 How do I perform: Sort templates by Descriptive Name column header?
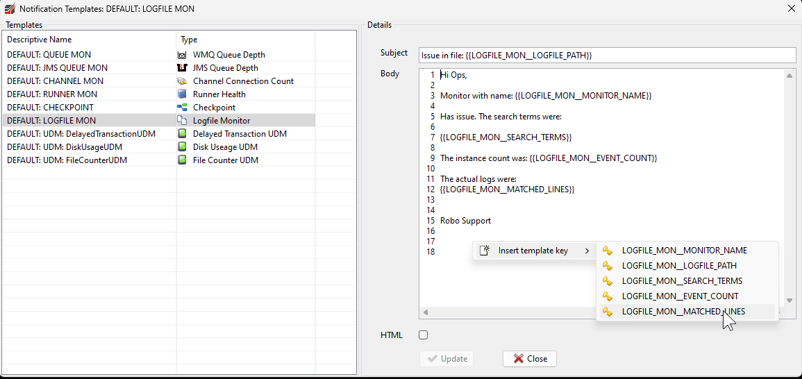click(89, 40)
